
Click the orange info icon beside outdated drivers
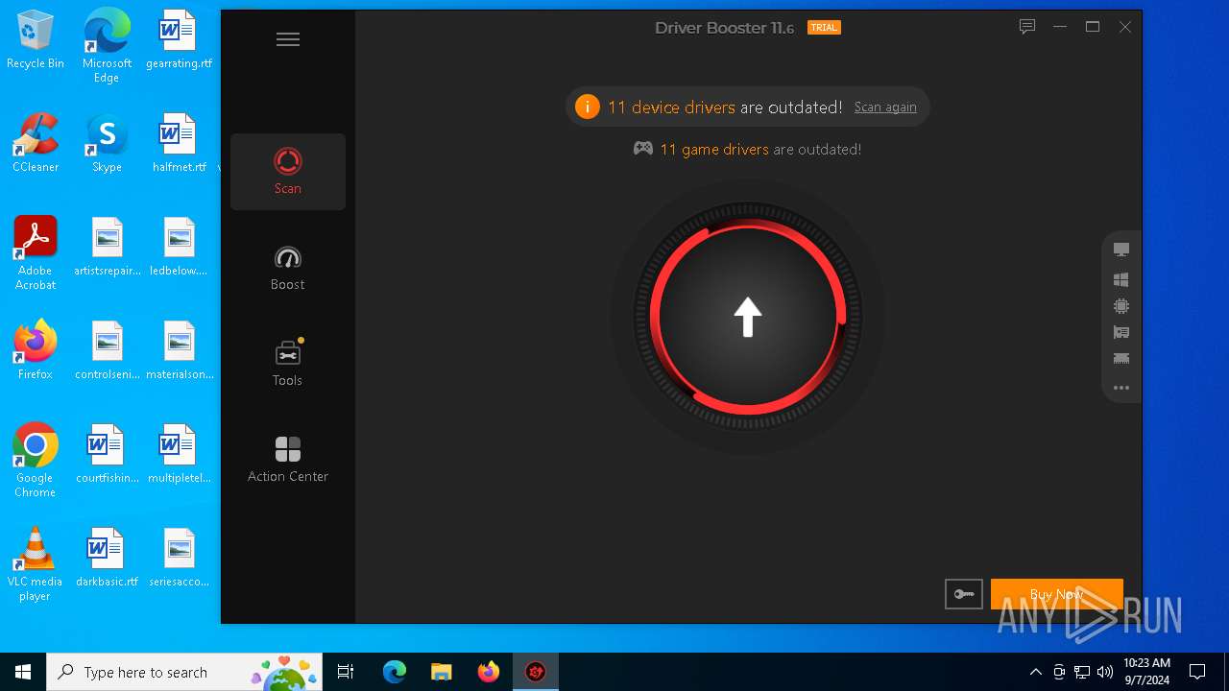(588, 107)
